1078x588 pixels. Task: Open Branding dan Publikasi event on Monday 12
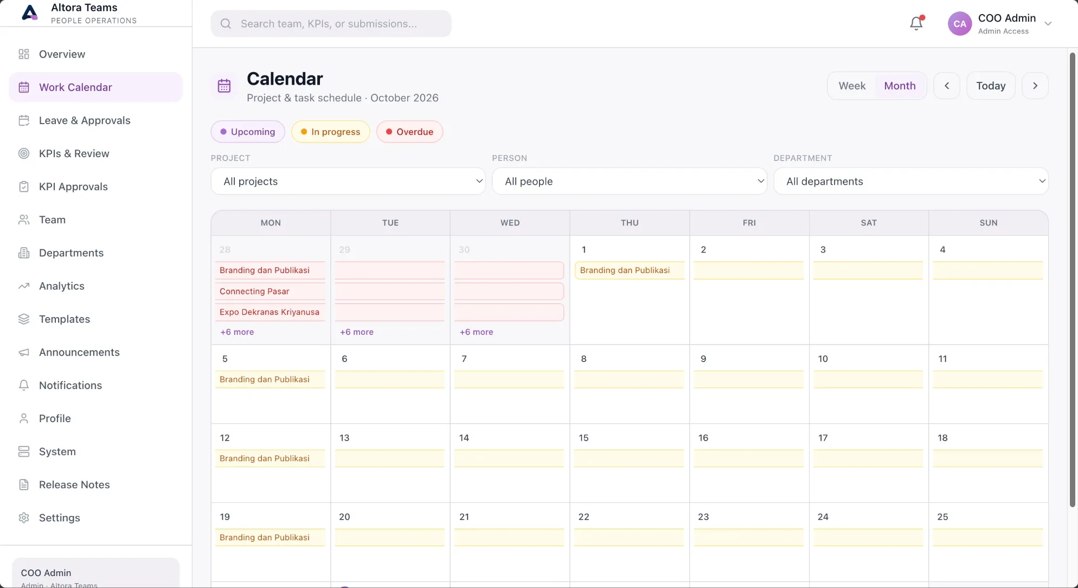(270, 458)
